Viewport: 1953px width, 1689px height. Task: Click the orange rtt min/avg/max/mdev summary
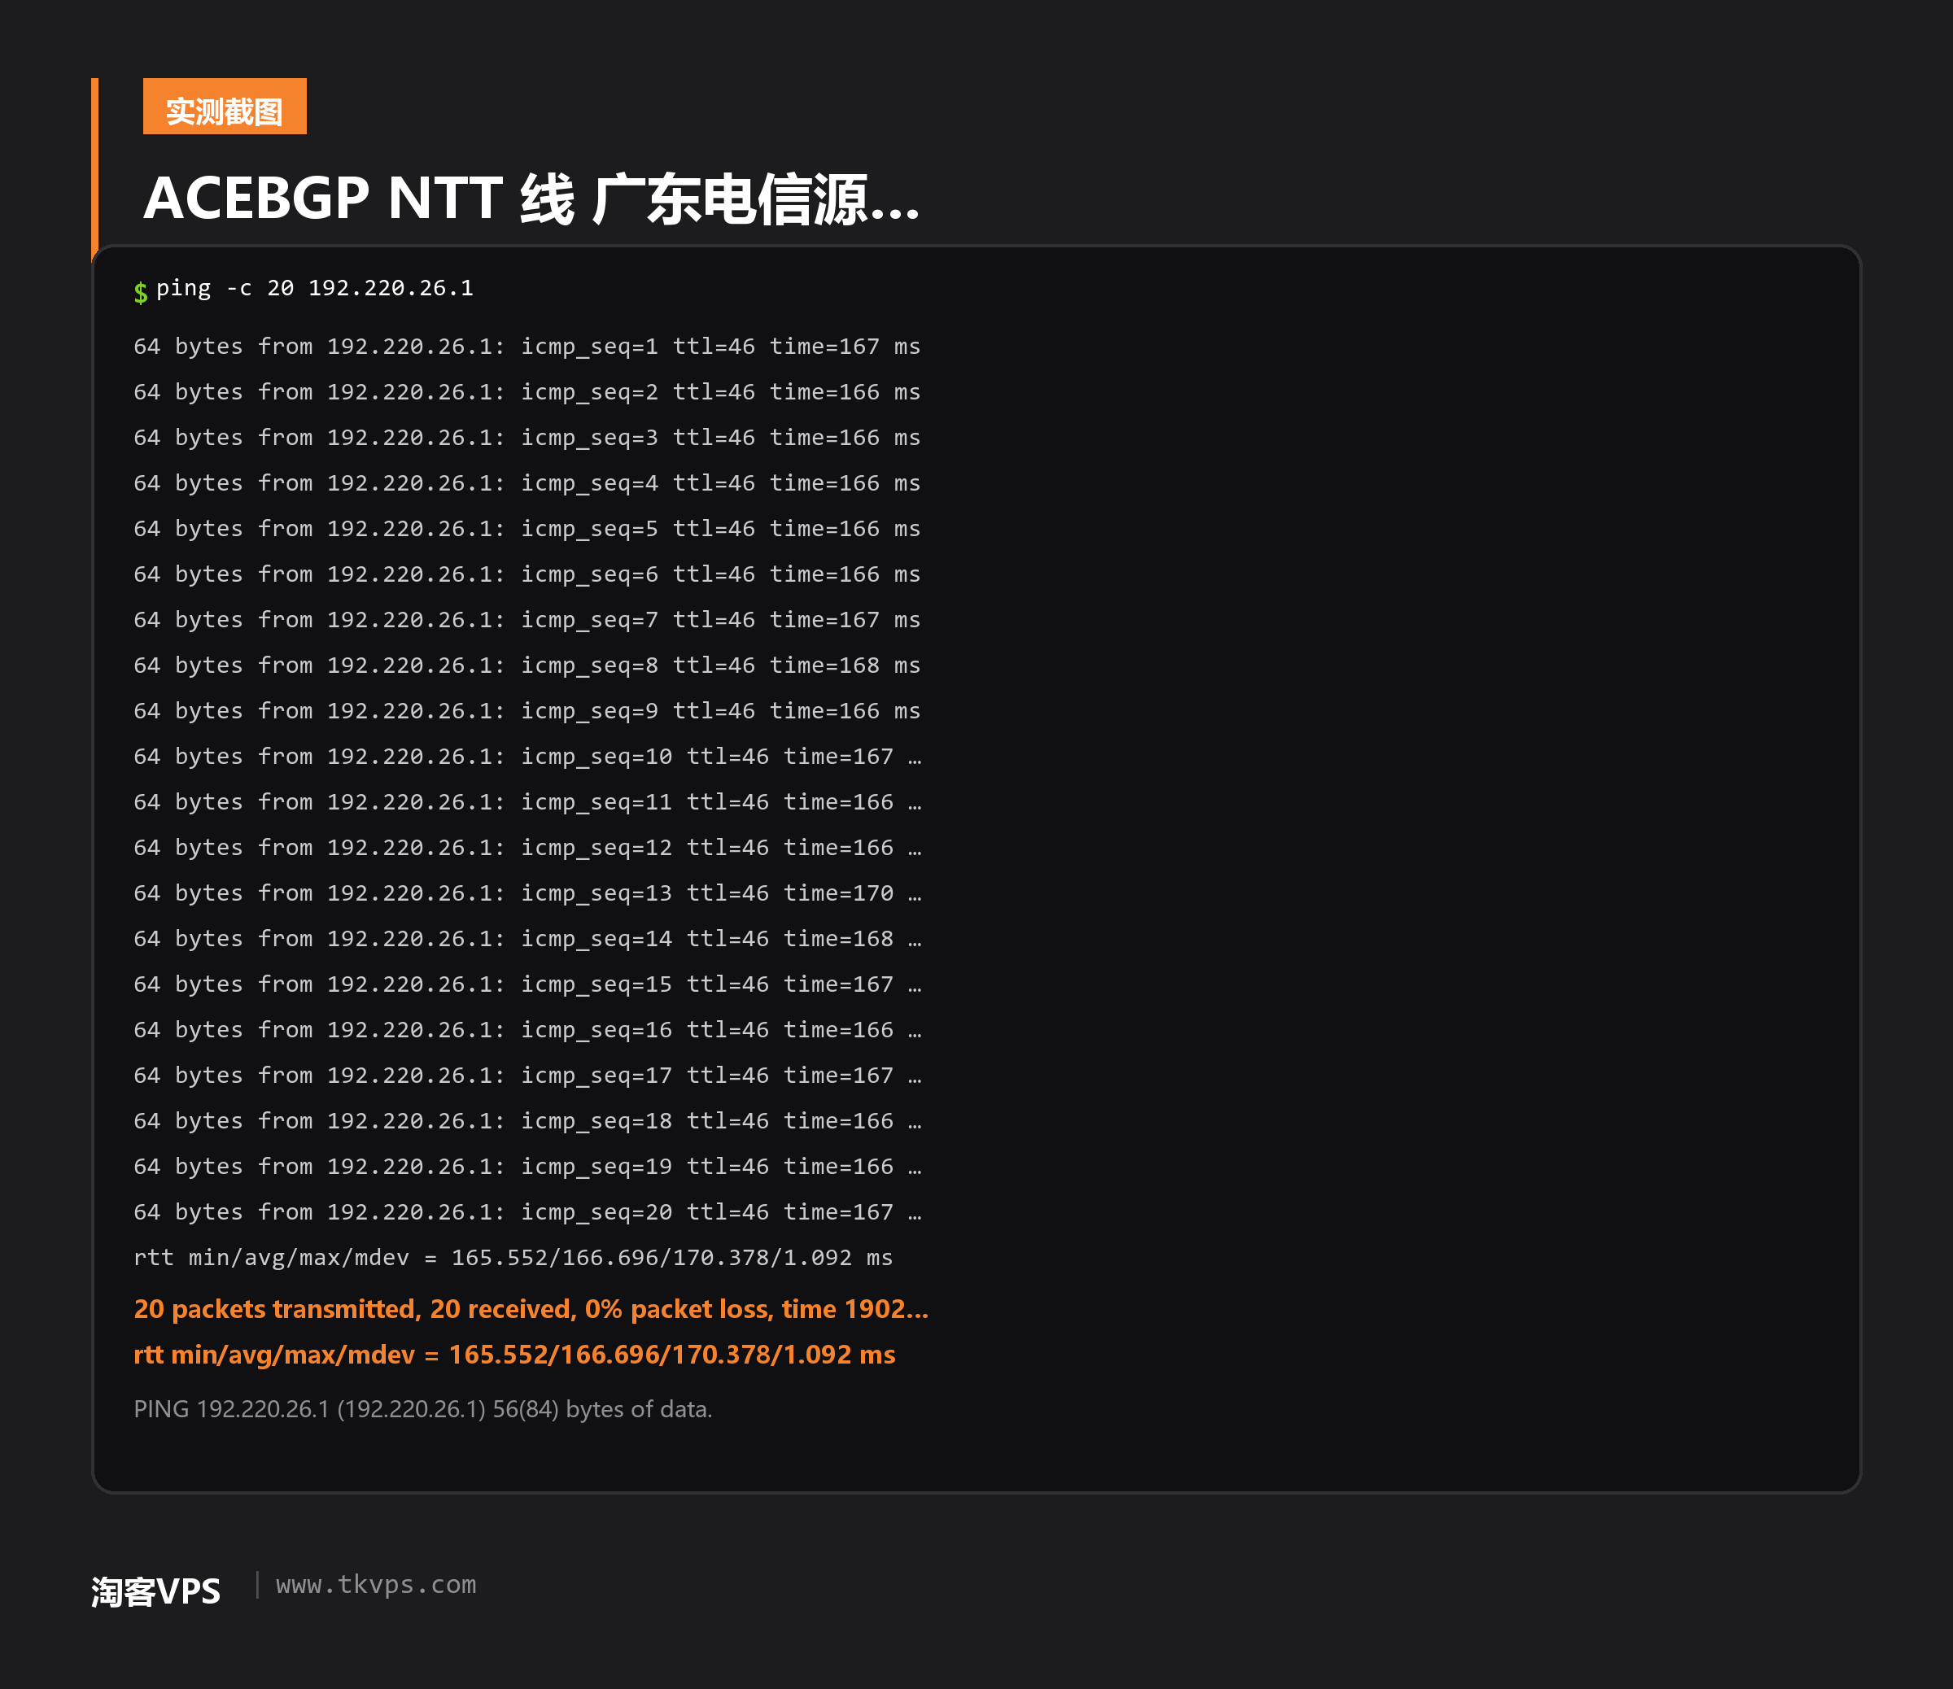(x=514, y=1355)
